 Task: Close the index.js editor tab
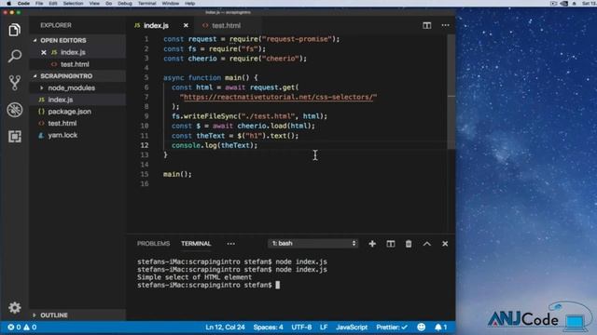point(186,25)
